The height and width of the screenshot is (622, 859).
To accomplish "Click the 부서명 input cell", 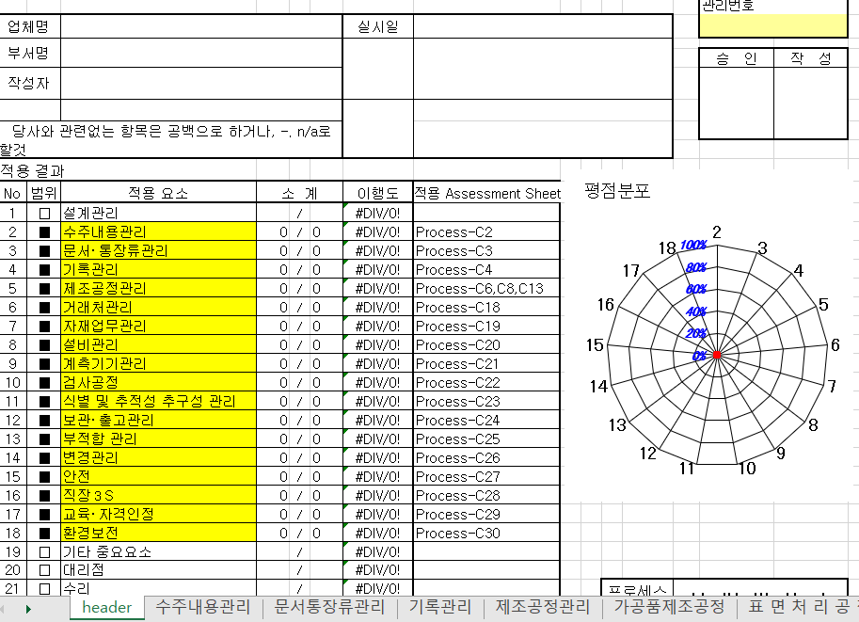I will [x=201, y=53].
